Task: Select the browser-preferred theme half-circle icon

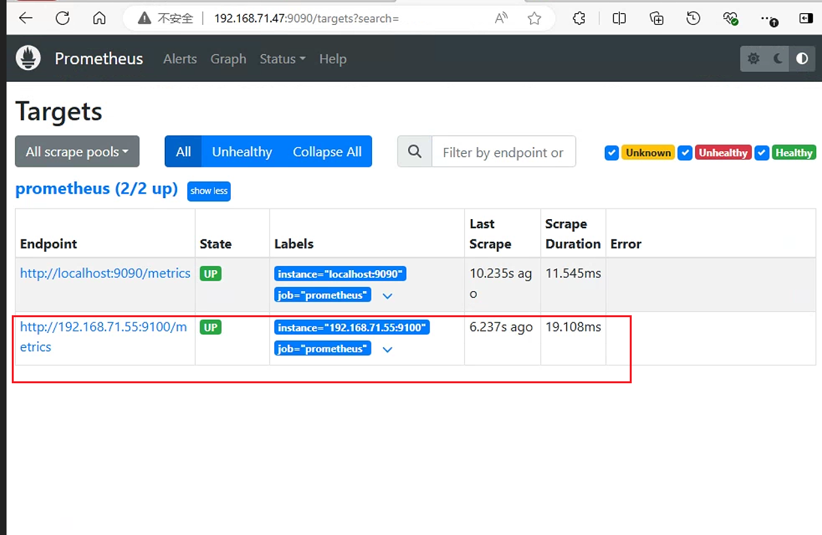Action: point(802,59)
